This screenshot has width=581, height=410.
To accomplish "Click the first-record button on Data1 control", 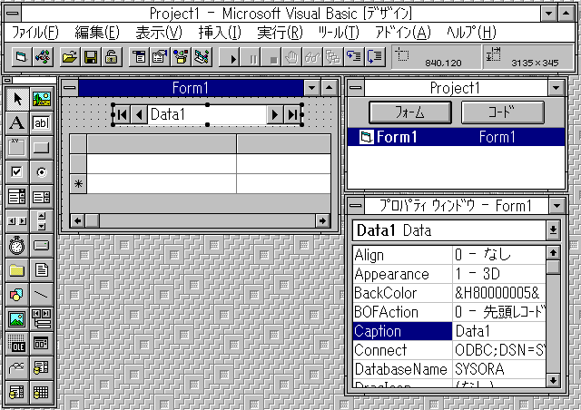I will click(122, 115).
